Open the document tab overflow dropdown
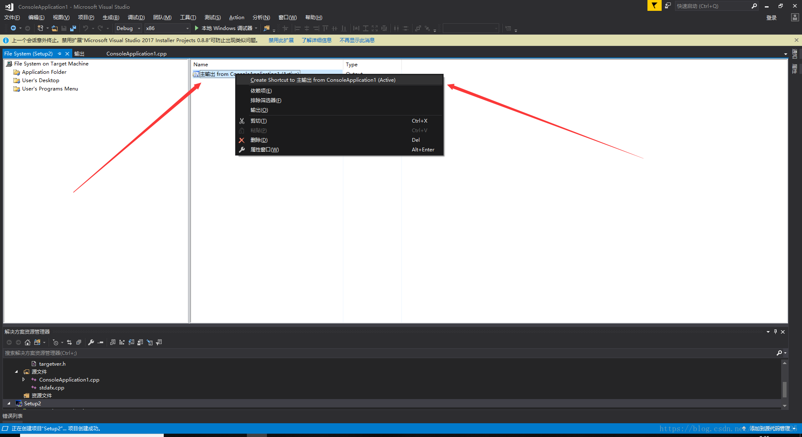This screenshot has height=437, width=802. pyautogui.click(x=785, y=54)
